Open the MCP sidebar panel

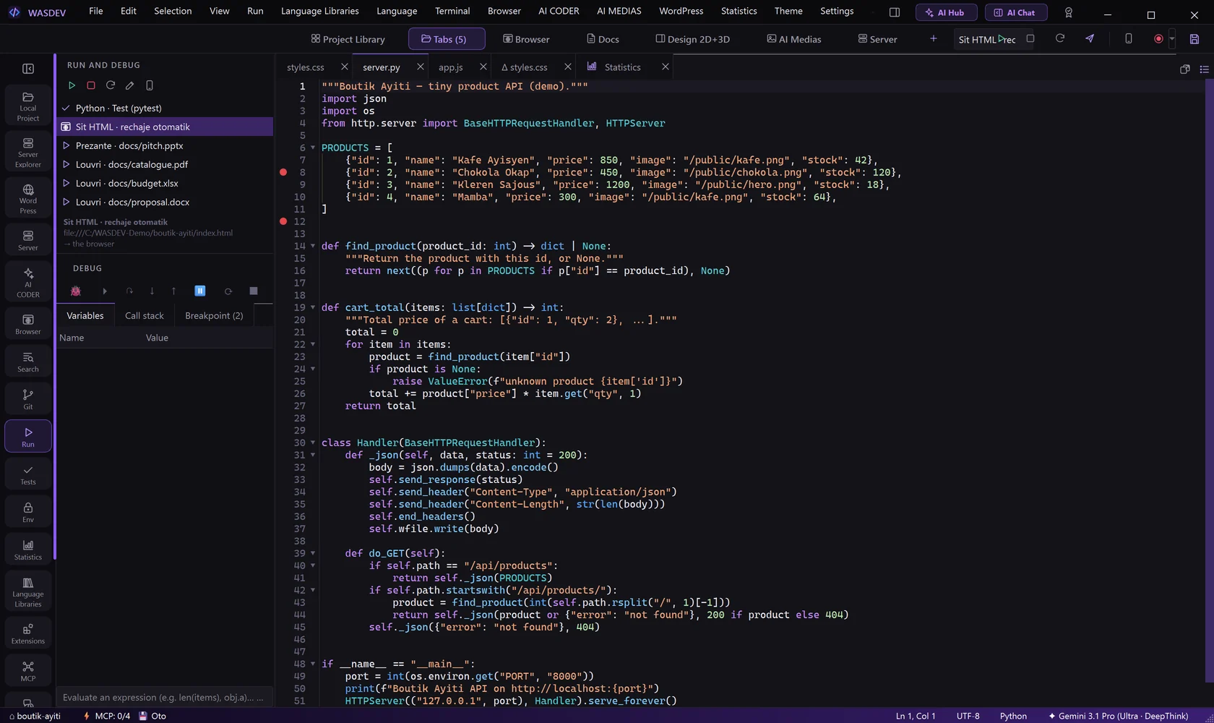[28, 670]
